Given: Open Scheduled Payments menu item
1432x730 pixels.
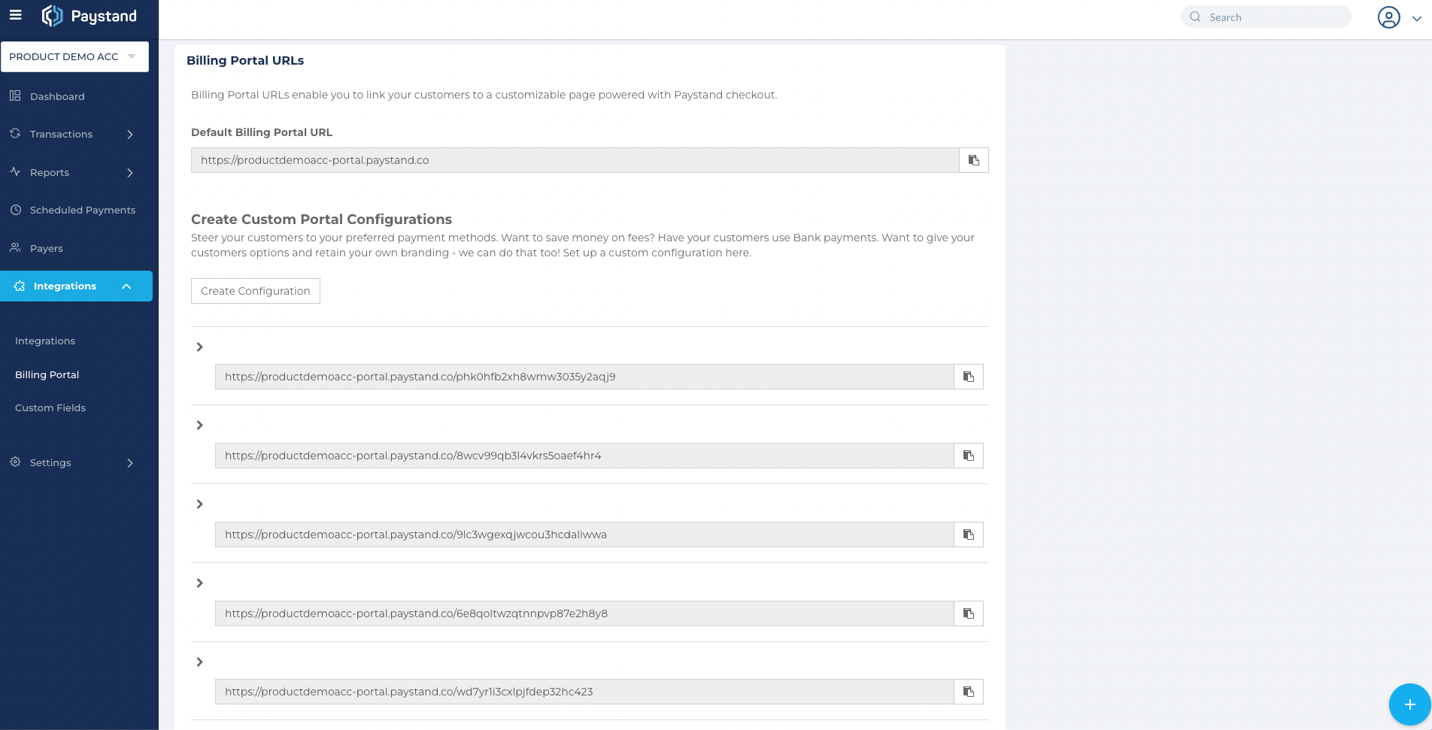Looking at the screenshot, I should point(83,210).
